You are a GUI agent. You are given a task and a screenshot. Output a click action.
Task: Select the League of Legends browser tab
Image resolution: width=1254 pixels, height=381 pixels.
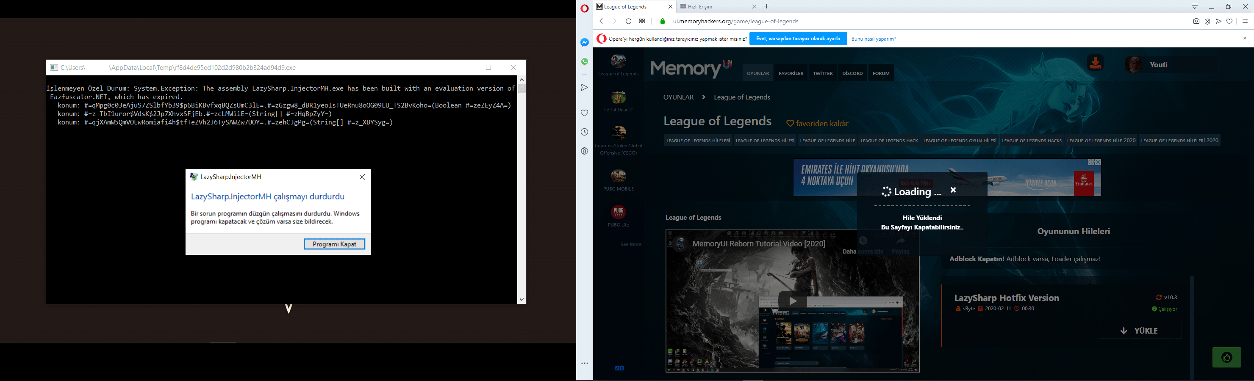coord(635,7)
